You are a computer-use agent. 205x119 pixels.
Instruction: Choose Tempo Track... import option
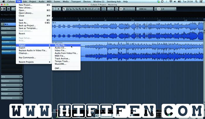pyautogui.click(x=66, y=61)
